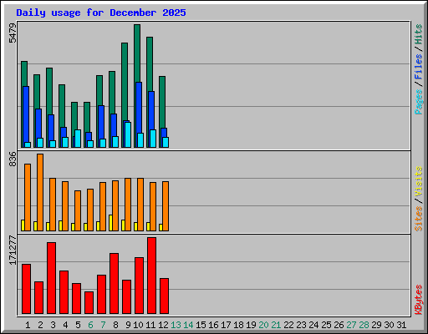
Task: Click the yellow Visits bar for day 8
Action: (110, 223)
